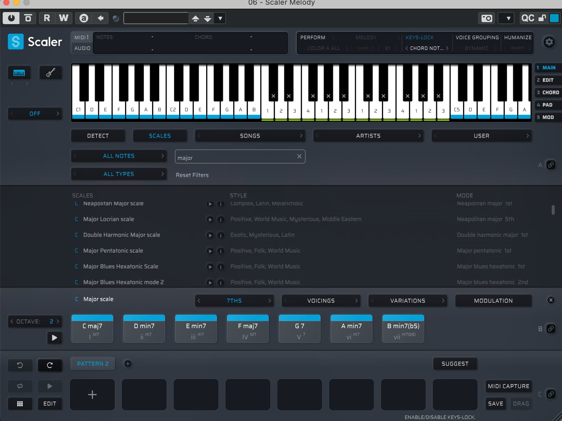This screenshot has height=421, width=562.
Task: Select the piano keyboard view icon
Action: coord(19,73)
